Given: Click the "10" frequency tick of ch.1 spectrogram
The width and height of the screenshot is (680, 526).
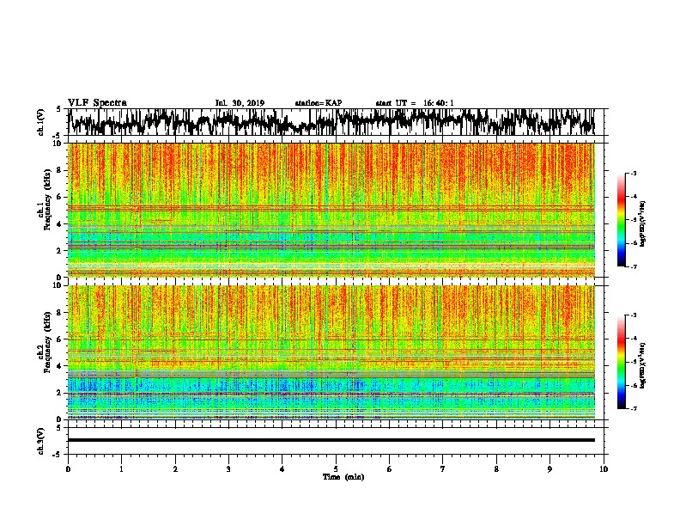Looking at the screenshot, I should coord(58,144).
